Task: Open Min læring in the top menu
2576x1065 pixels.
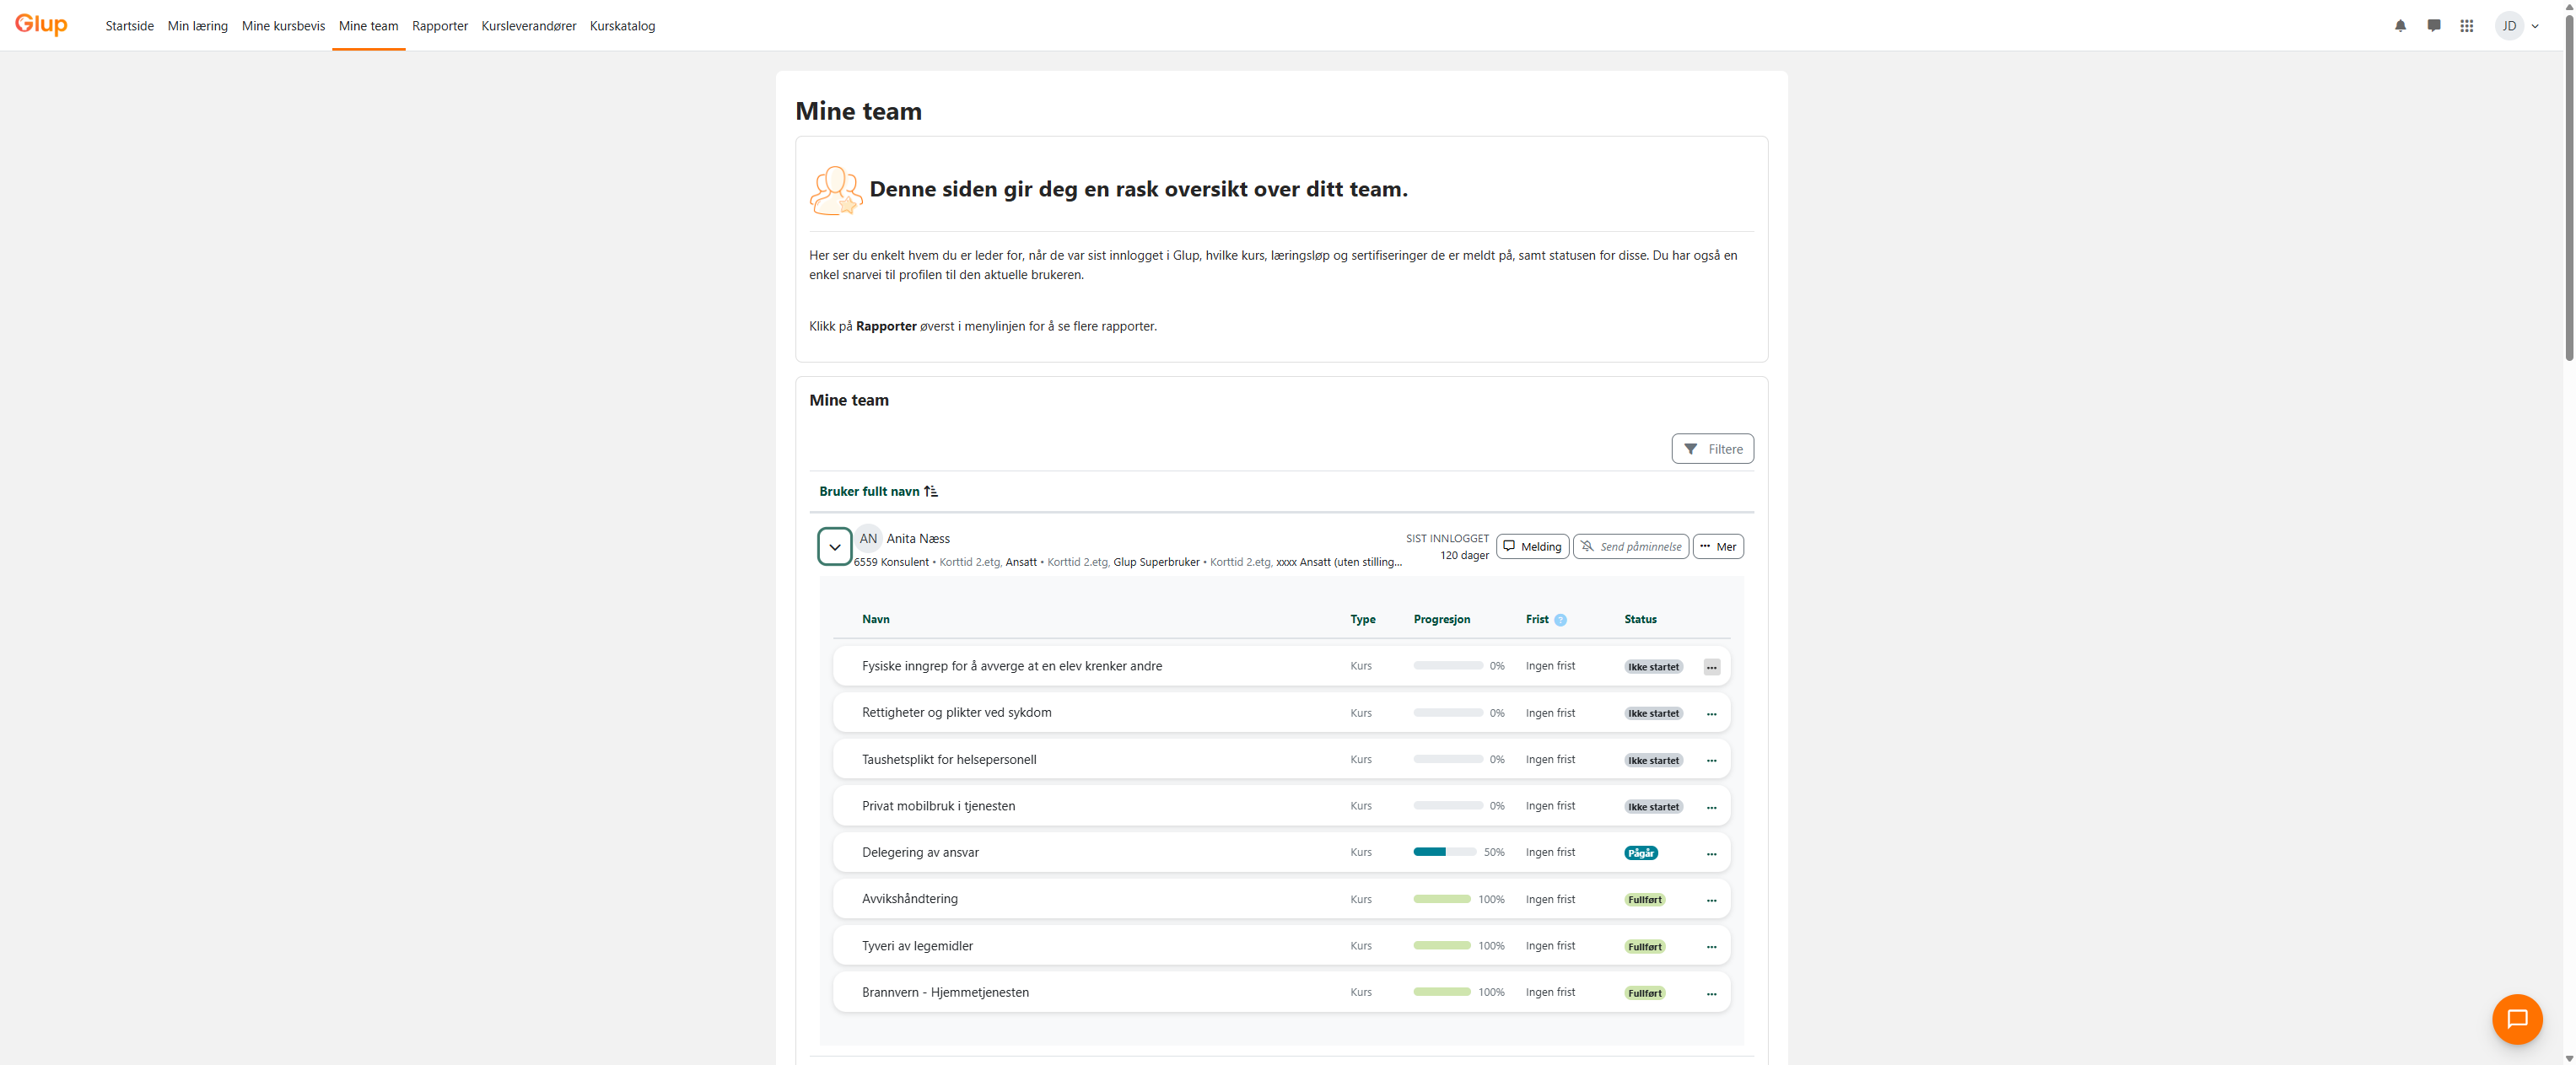Action: coord(198,26)
